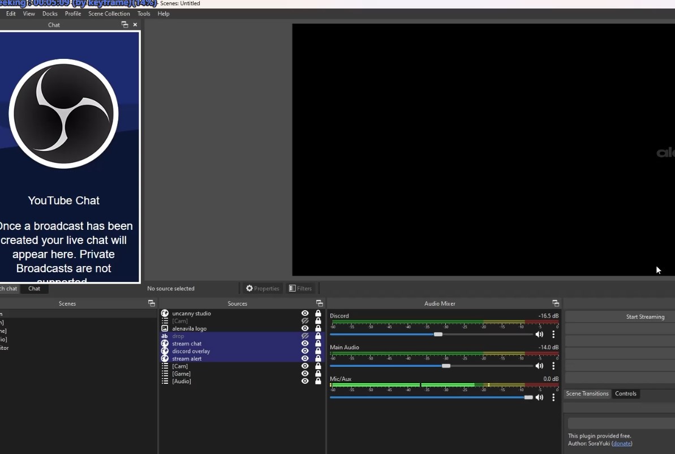Open the Scene Collection menu

click(x=109, y=14)
